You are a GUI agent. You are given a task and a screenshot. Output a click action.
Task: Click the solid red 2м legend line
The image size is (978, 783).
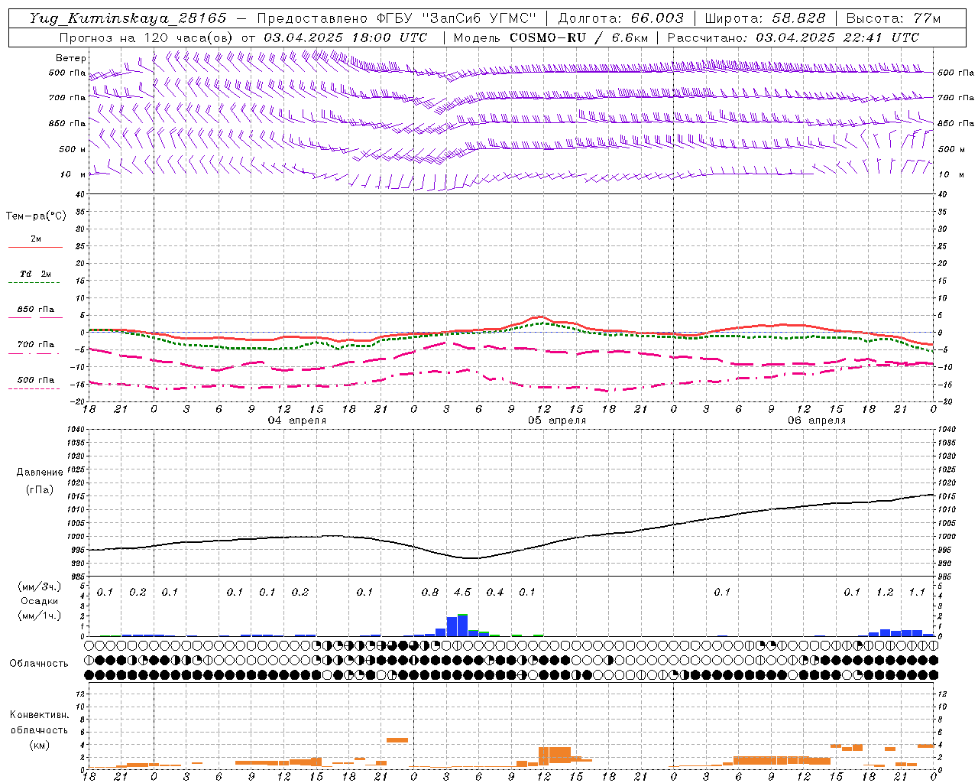[x=35, y=248]
